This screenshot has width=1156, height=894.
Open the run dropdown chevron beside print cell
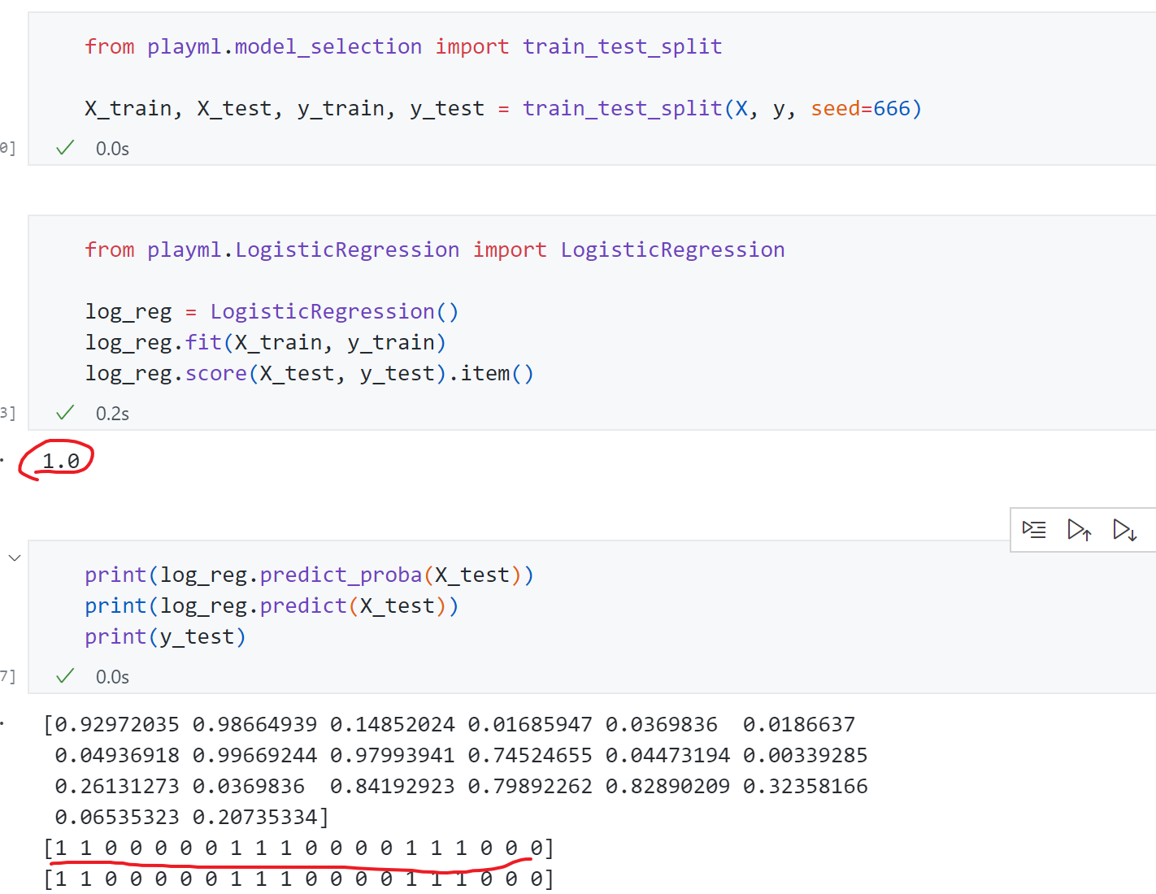click(15, 558)
